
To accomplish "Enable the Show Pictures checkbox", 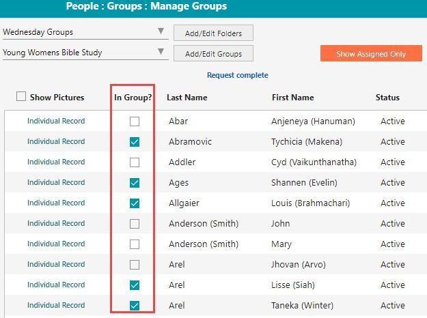I will click(21, 96).
